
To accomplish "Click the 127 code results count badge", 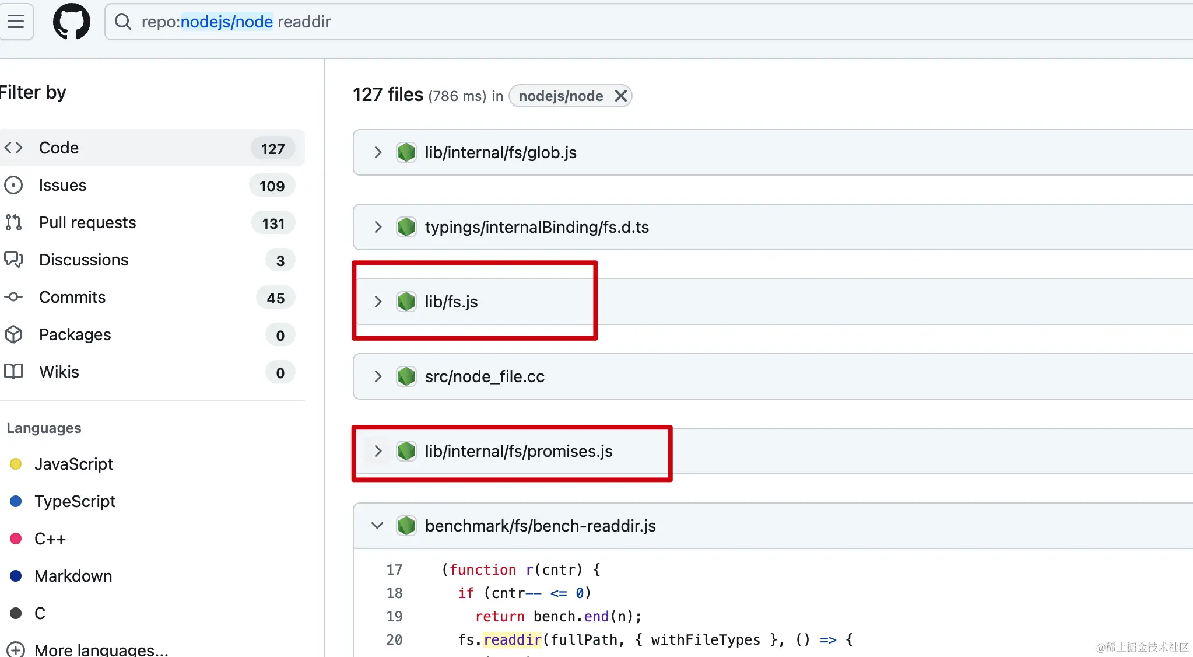I will click(273, 149).
